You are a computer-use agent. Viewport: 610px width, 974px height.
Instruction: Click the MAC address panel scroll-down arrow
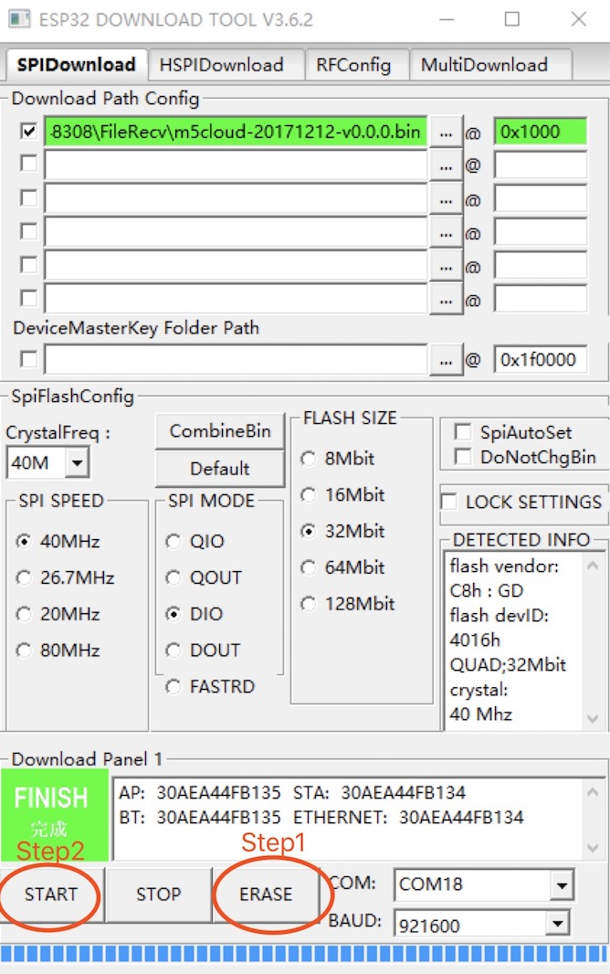593,848
